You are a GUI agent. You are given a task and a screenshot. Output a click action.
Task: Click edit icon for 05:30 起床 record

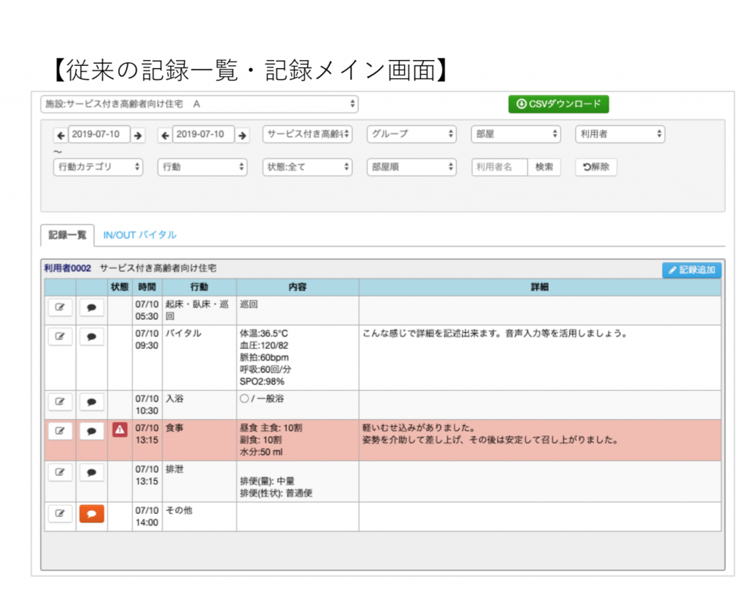point(60,308)
